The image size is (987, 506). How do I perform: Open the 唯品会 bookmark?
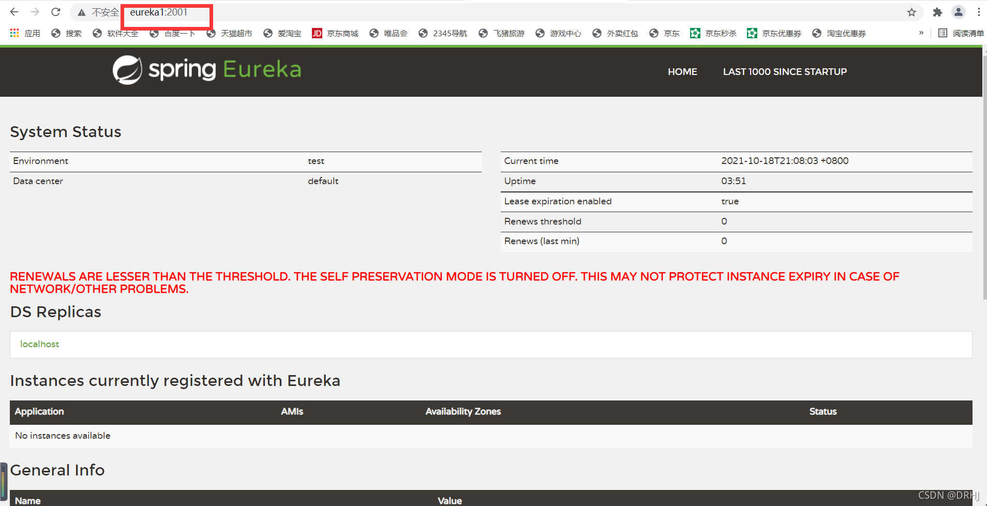coord(388,33)
